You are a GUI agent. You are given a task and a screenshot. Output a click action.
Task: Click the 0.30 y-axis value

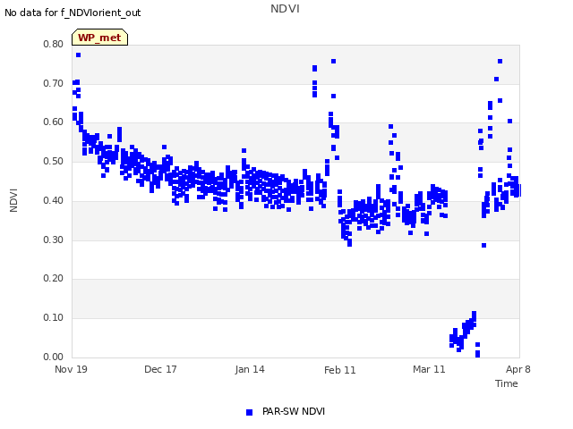(54, 240)
